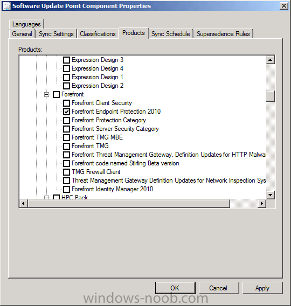Enable the TMG Firewall Client checkbox

tap(67, 172)
